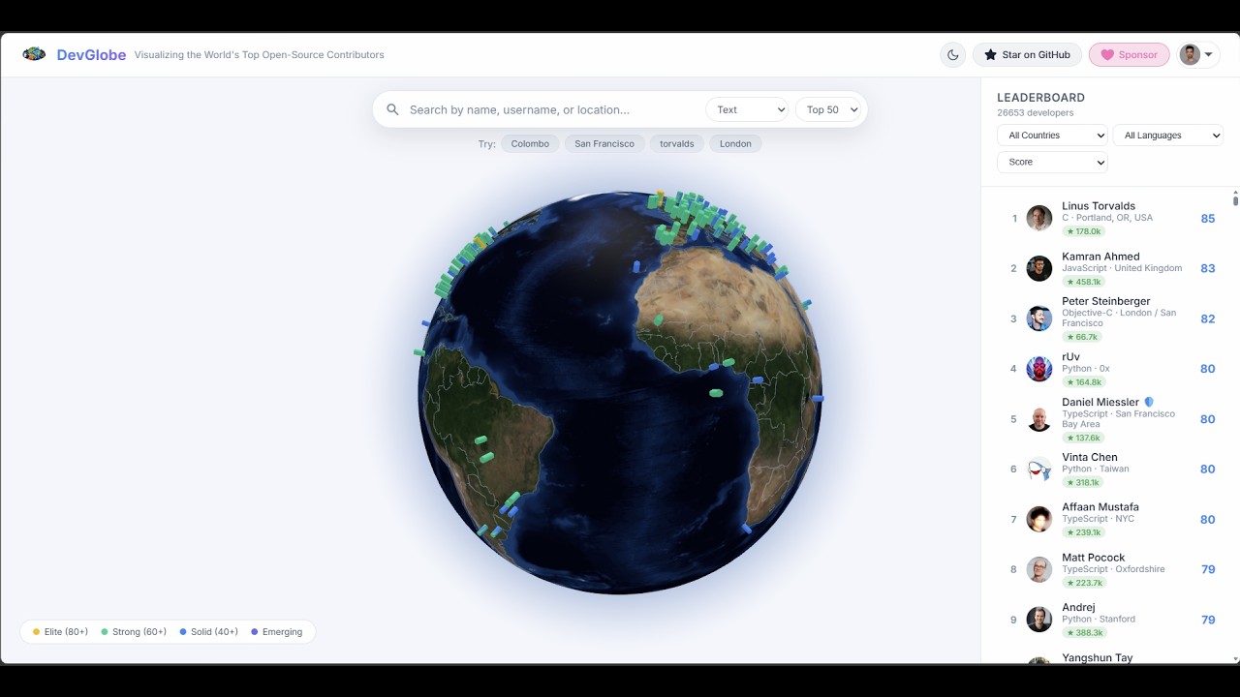Click Peter Steinberger's score 82

[1208, 318]
